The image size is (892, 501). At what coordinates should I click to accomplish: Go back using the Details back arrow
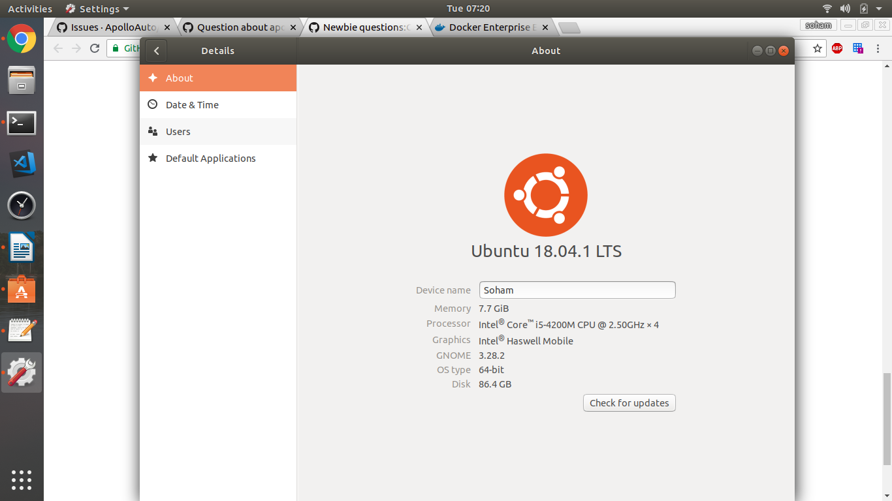[x=156, y=51]
